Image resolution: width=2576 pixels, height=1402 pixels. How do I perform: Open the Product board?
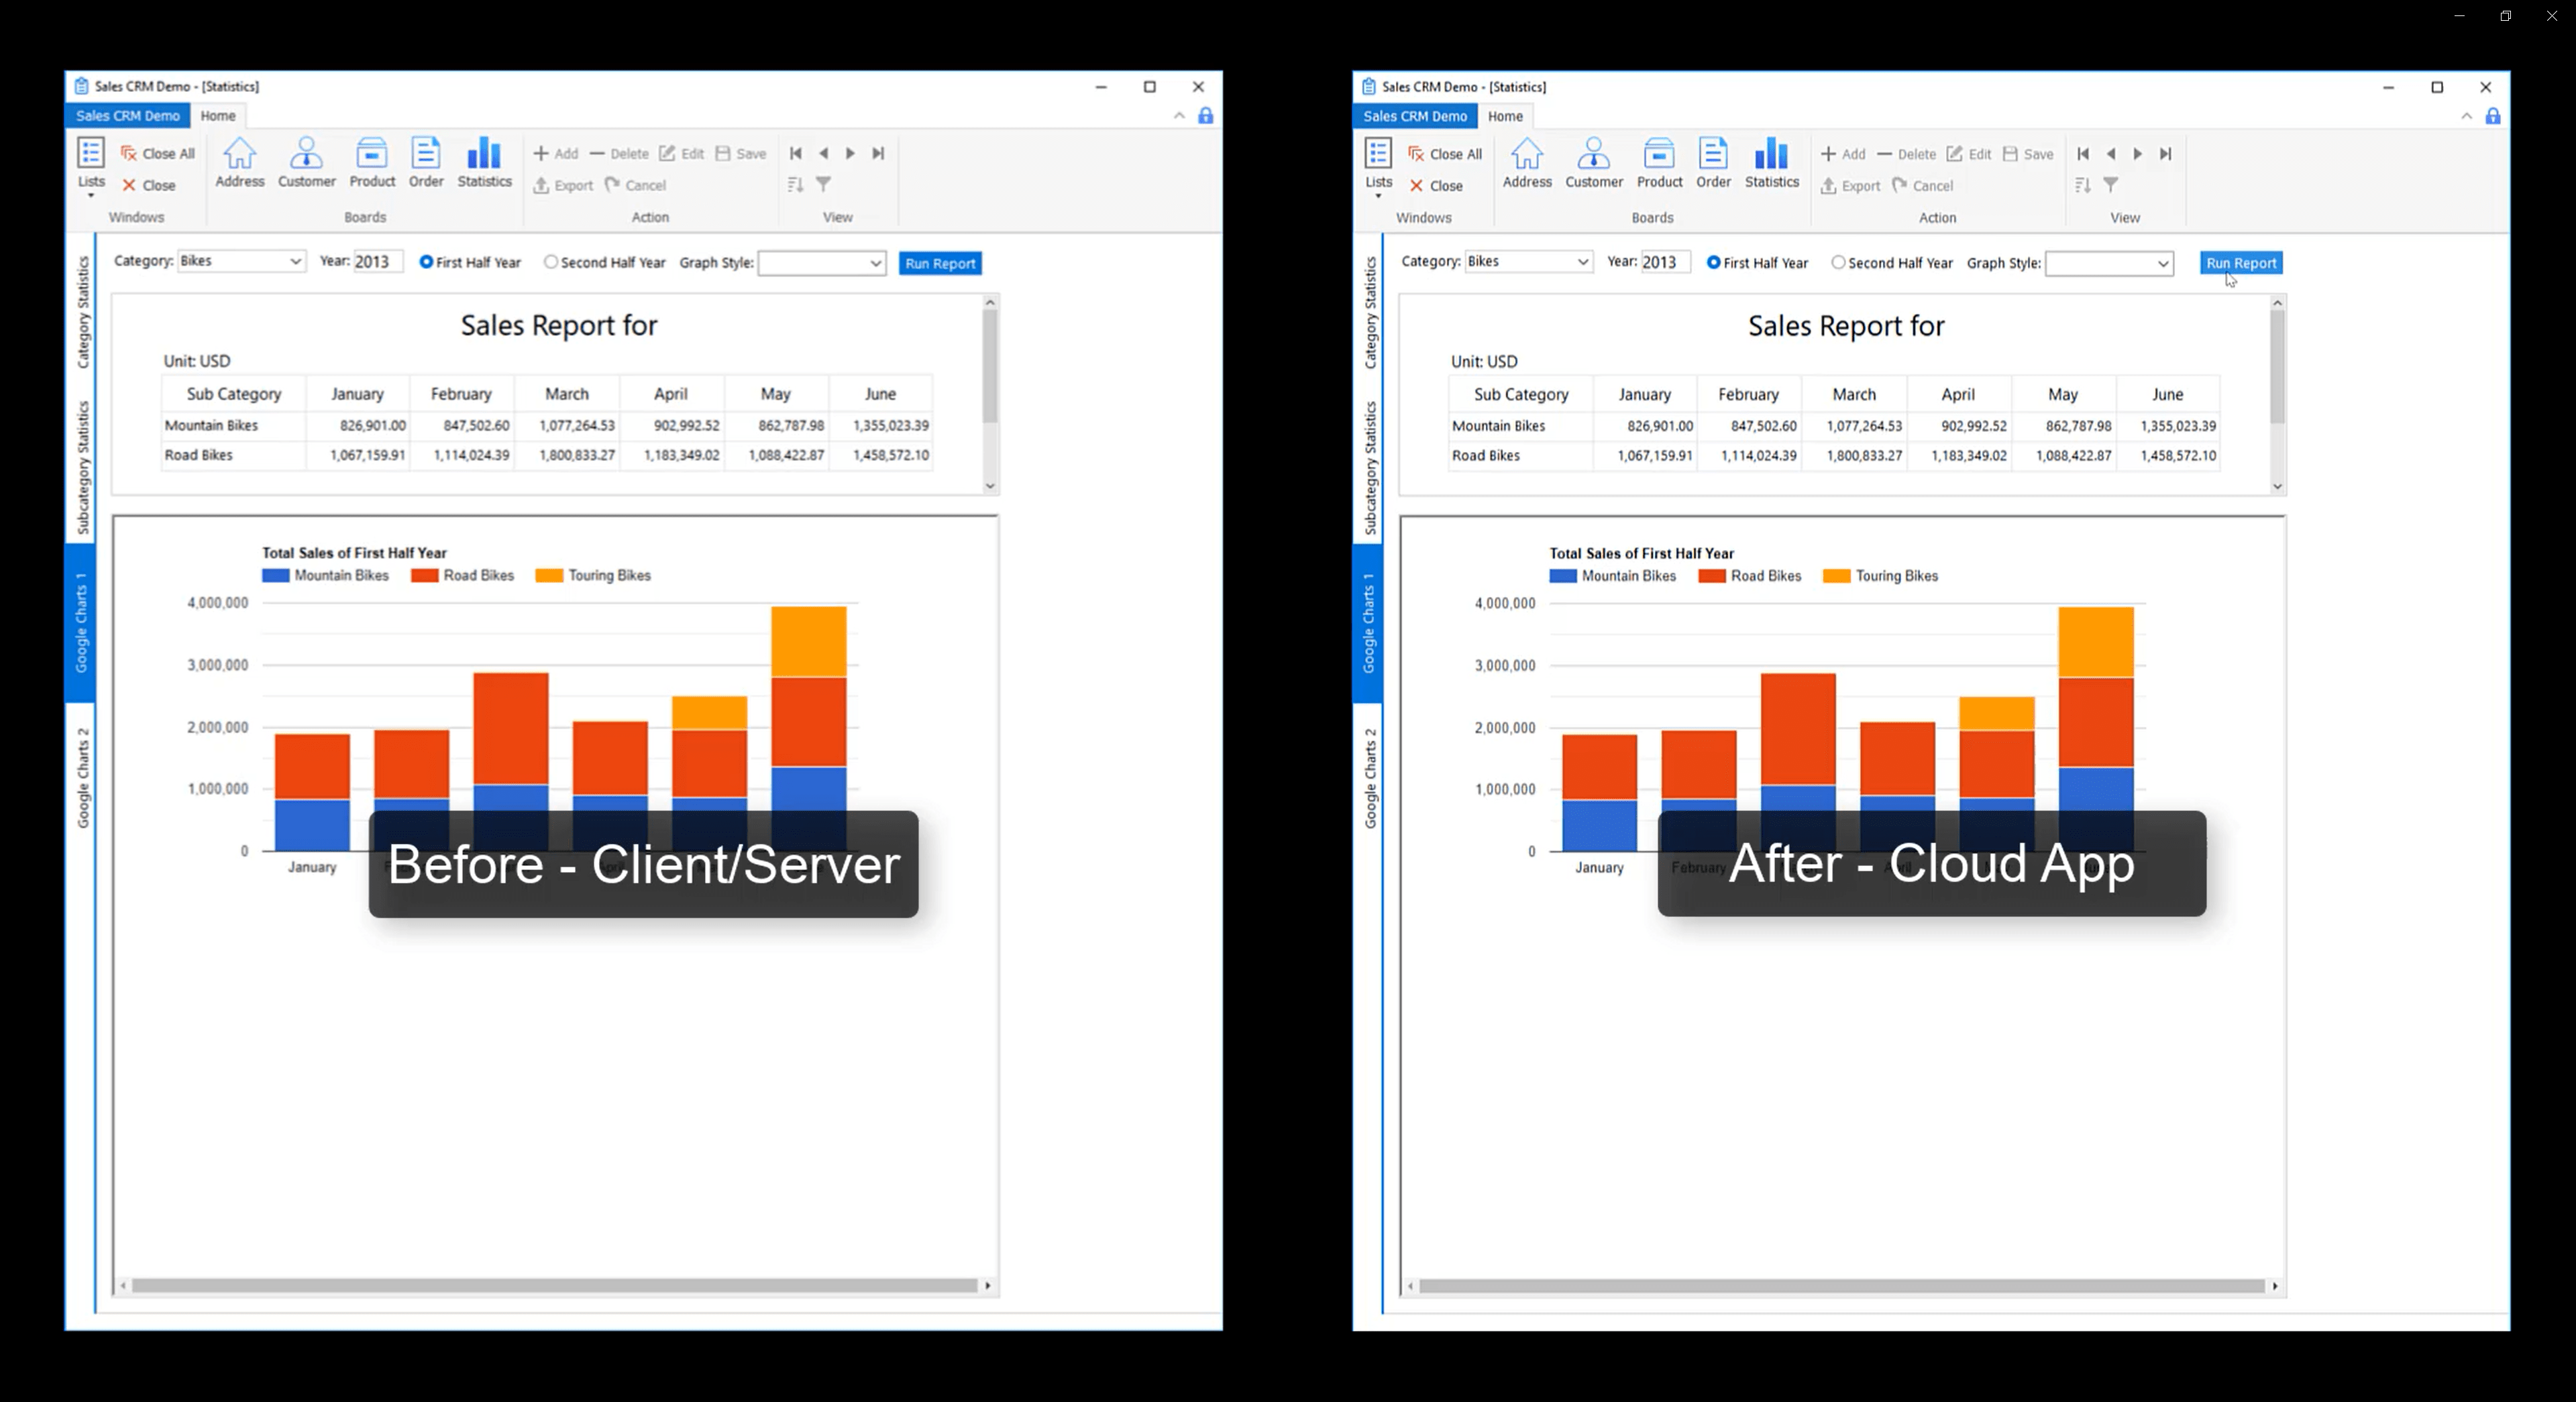point(371,163)
